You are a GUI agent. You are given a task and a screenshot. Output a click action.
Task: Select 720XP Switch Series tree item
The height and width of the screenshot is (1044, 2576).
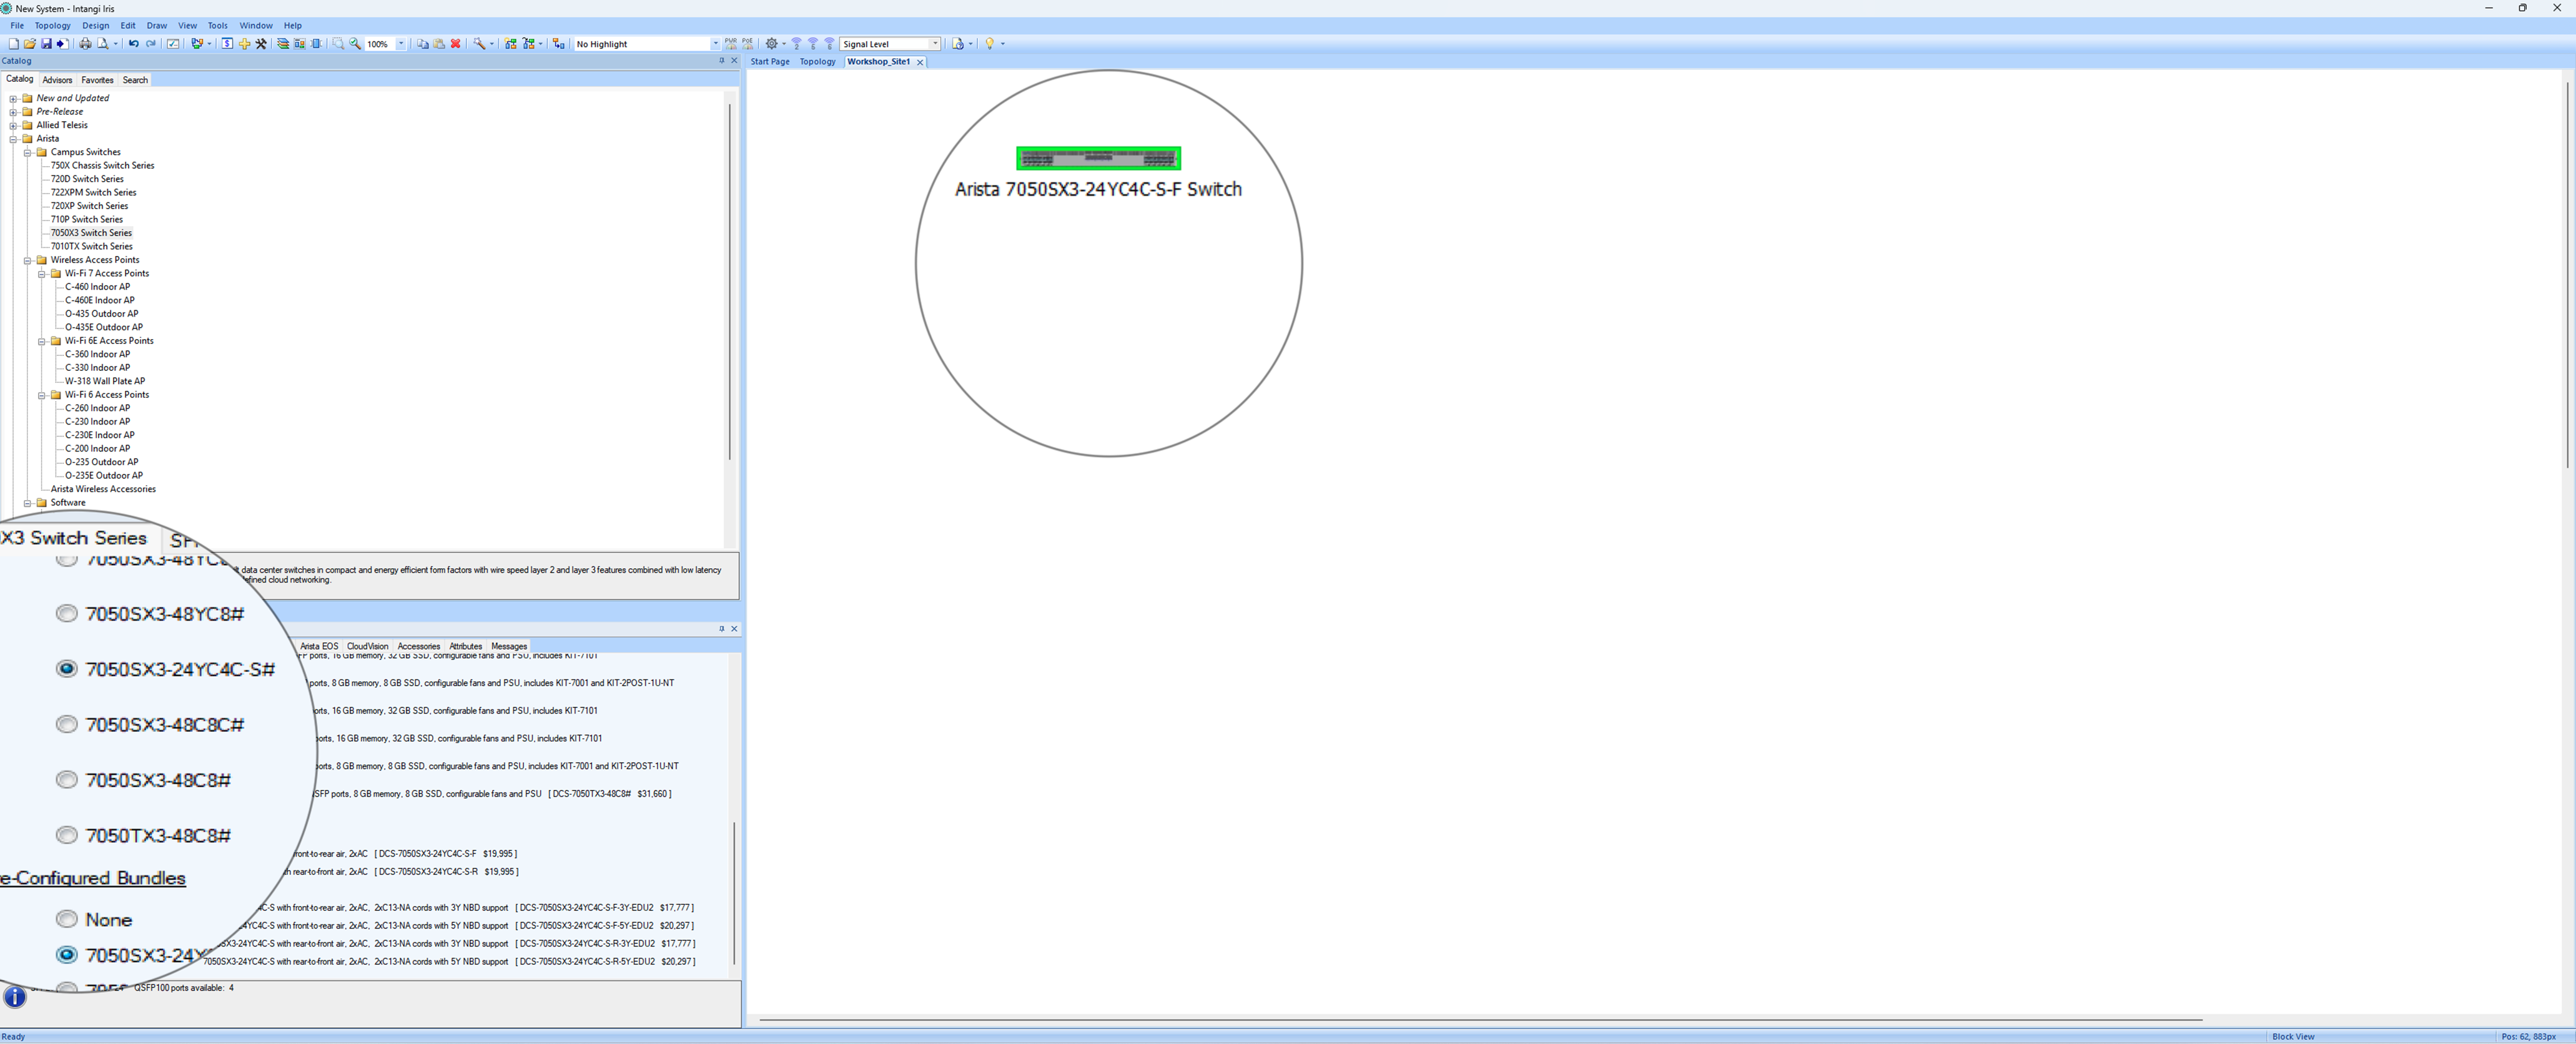(x=89, y=206)
